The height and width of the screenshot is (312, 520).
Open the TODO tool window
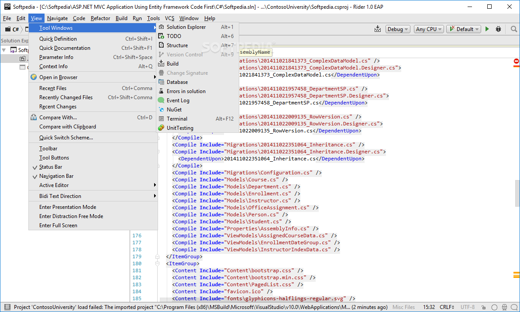(x=197, y=36)
